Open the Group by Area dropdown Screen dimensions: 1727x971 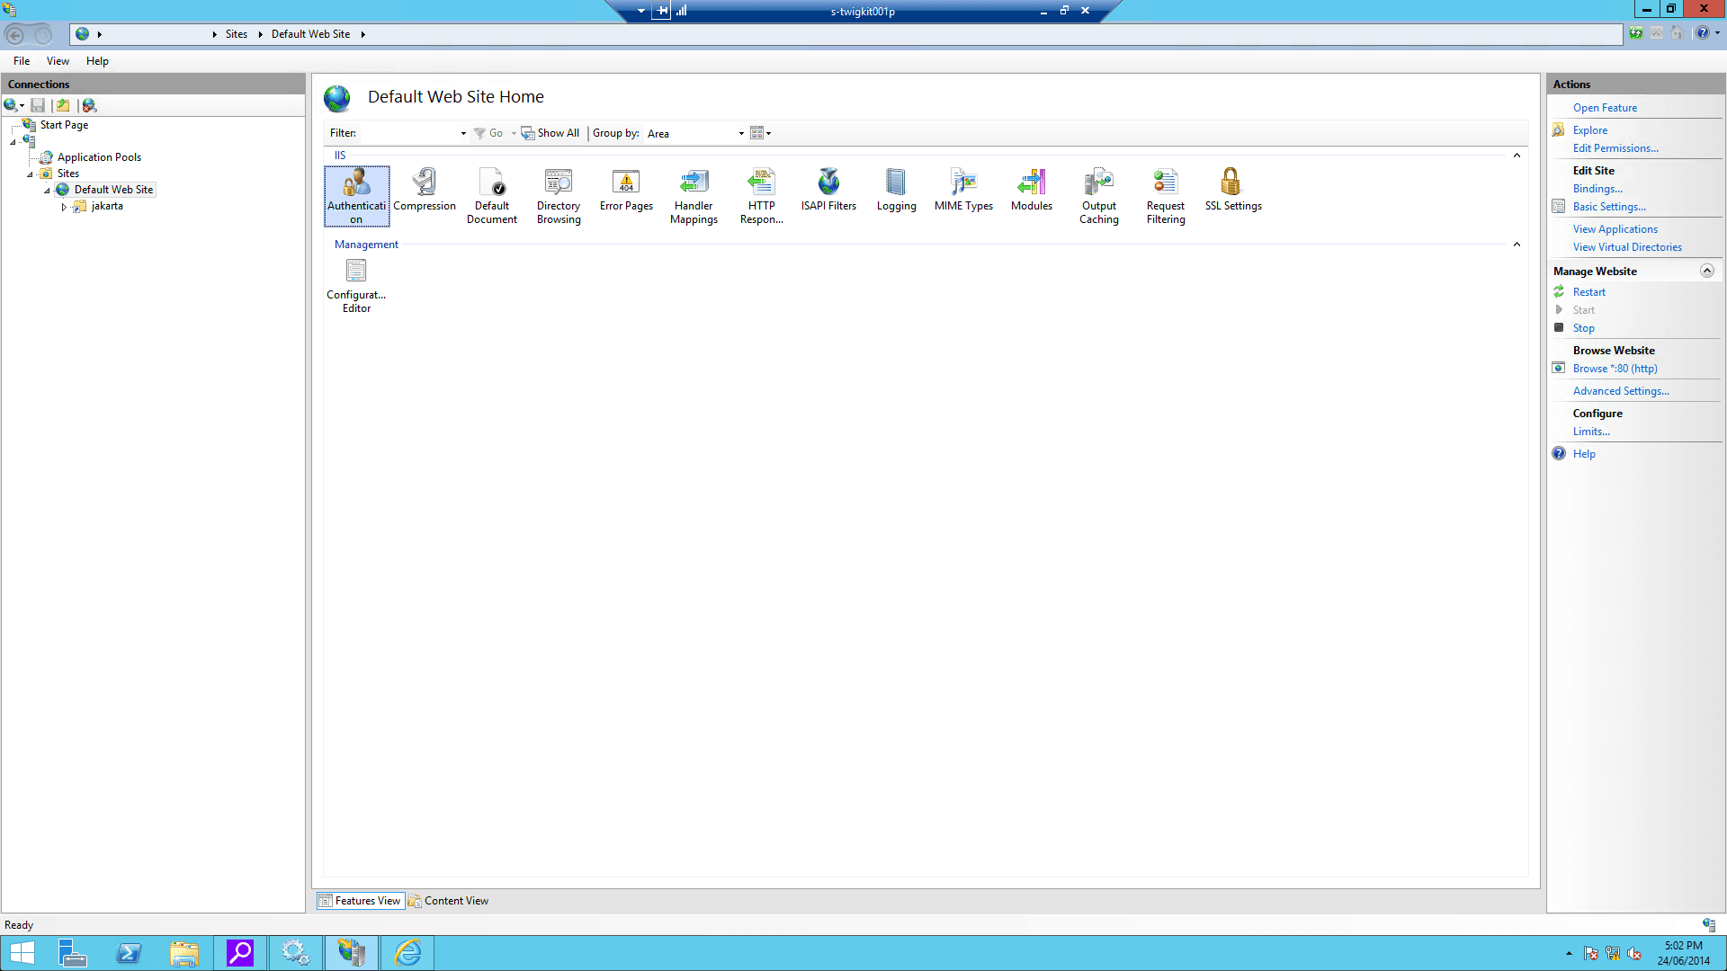point(741,133)
